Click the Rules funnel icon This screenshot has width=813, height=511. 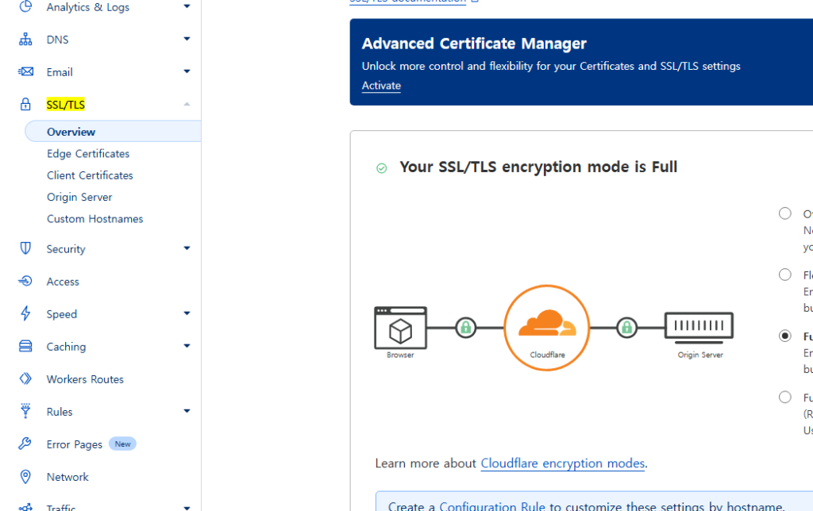25,411
